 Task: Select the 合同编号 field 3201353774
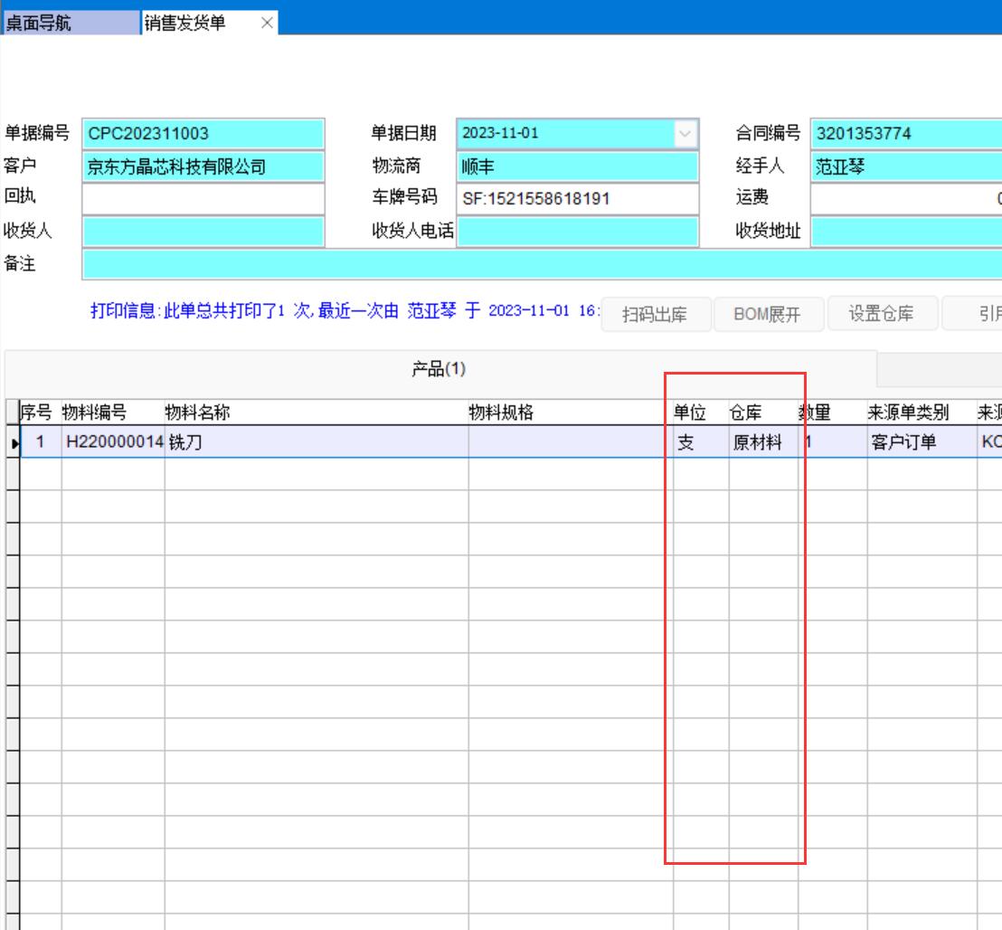(x=905, y=133)
